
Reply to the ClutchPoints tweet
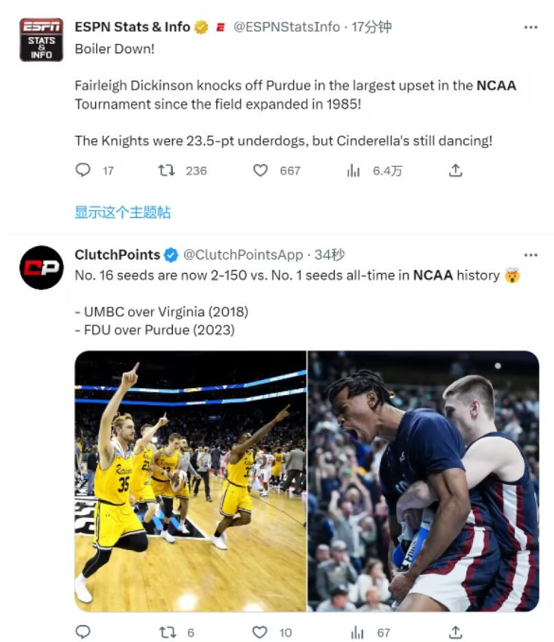coord(83,632)
